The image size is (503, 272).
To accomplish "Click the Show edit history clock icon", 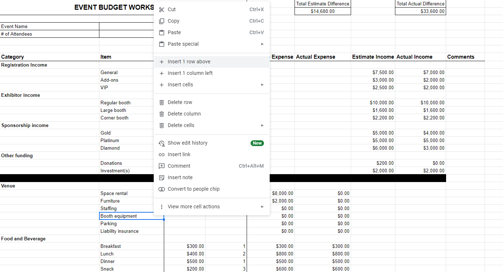I will (162, 143).
